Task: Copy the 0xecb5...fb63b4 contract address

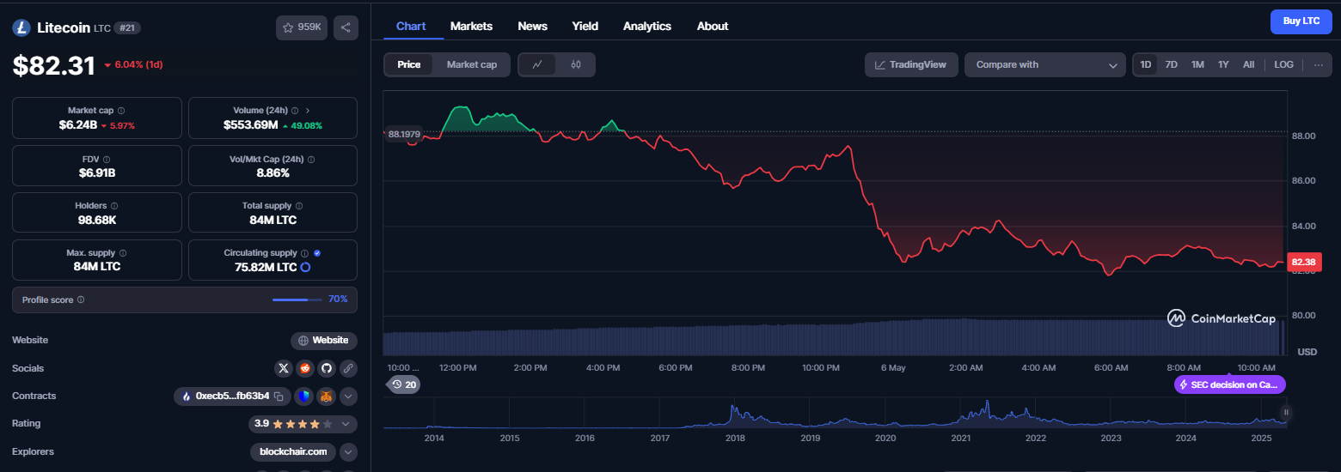Action: pyautogui.click(x=279, y=396)
